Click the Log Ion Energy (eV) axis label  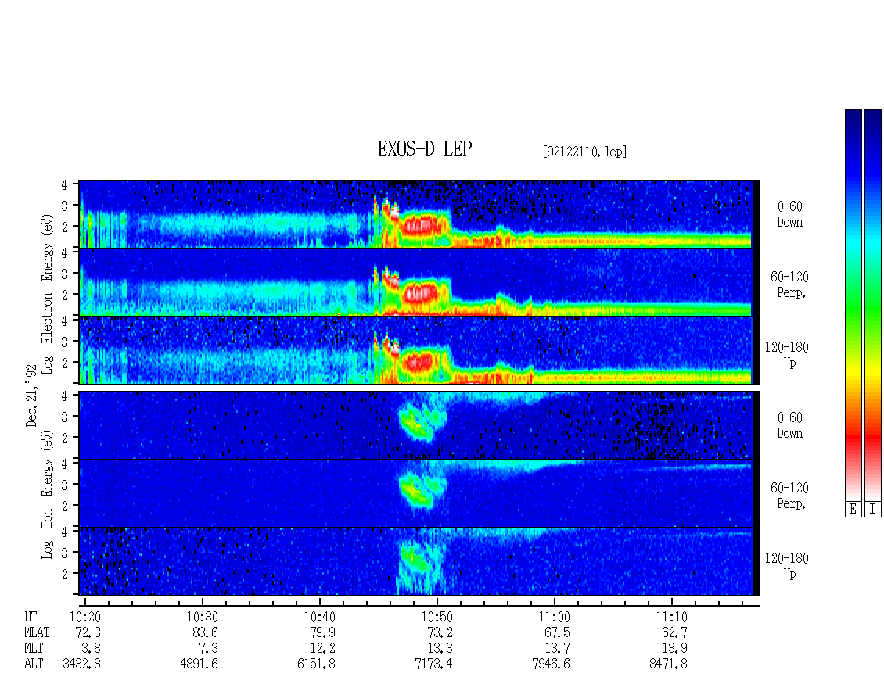[x=47, y=495]
